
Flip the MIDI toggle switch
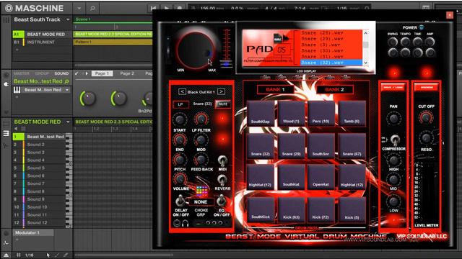222,161
